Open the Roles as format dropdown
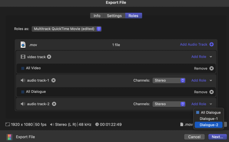This screenshot has height=142, width=229. click(x=67, y=29)
